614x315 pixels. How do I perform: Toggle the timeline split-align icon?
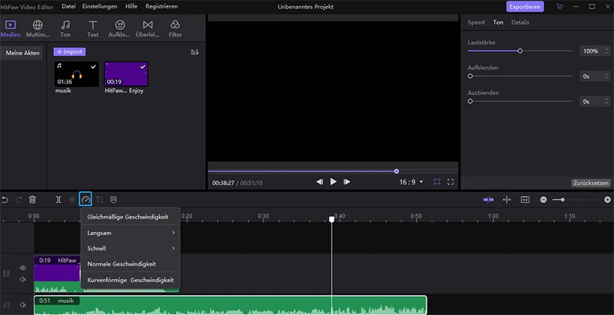click(507, 200)
